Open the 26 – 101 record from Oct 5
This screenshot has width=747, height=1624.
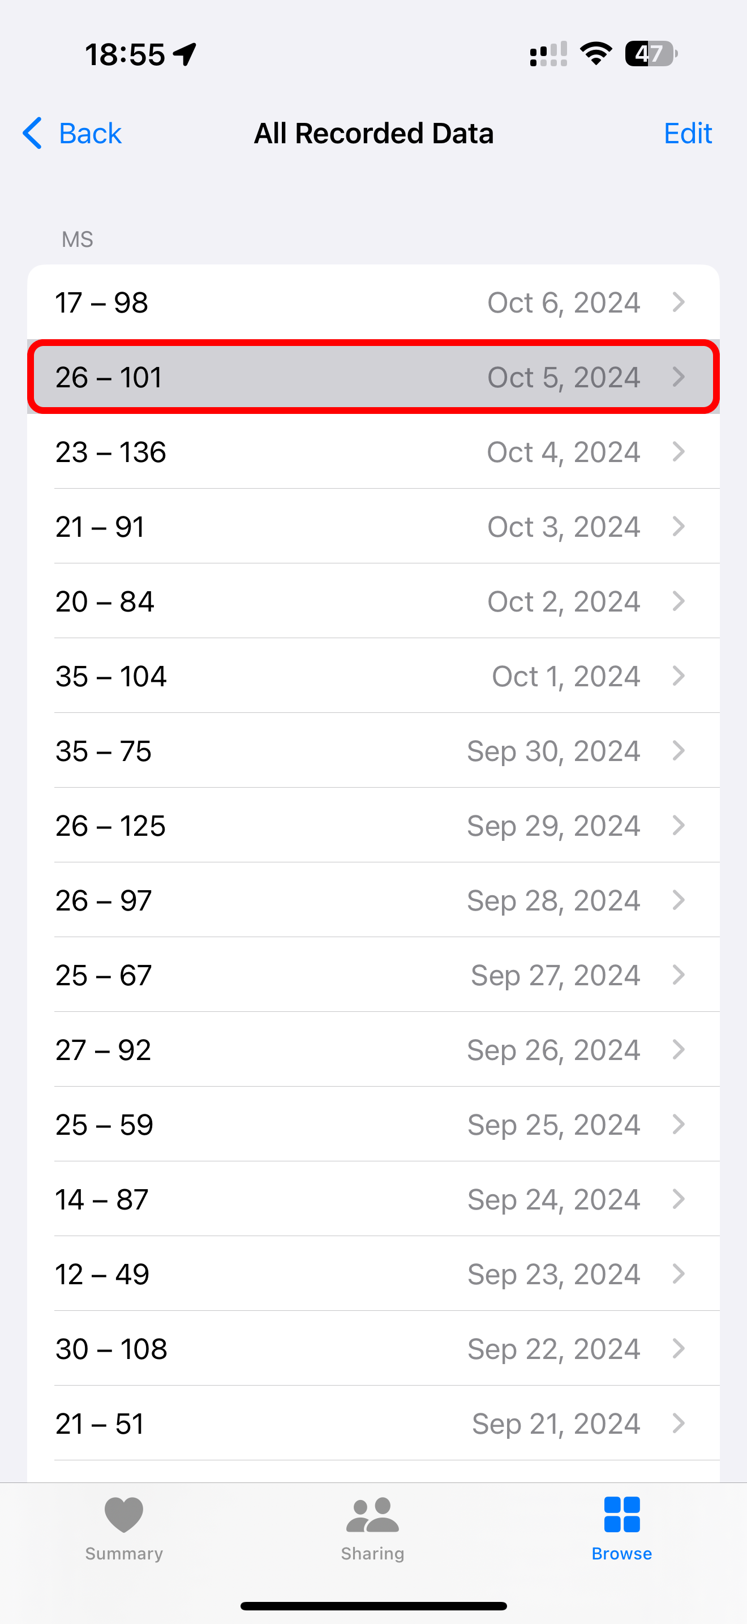pos(373,377)
